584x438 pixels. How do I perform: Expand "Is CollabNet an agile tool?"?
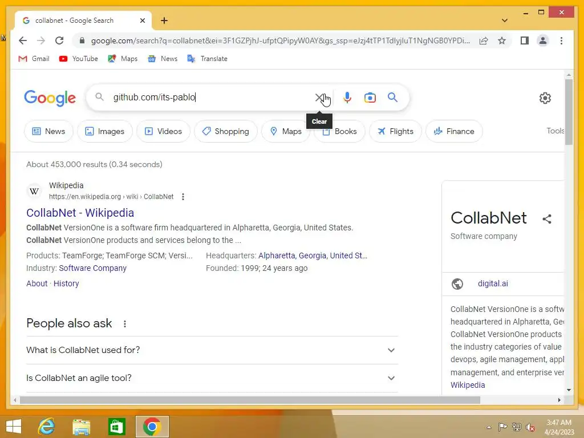coord(212,378)
